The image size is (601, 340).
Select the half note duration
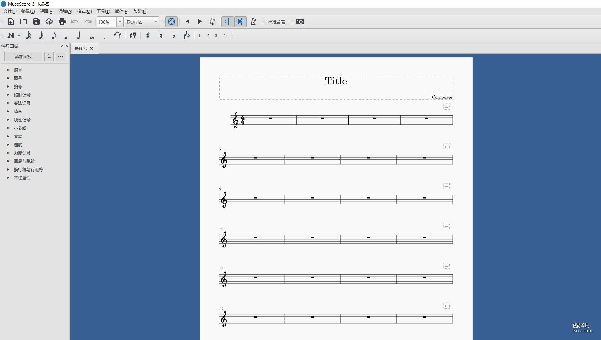79,35
